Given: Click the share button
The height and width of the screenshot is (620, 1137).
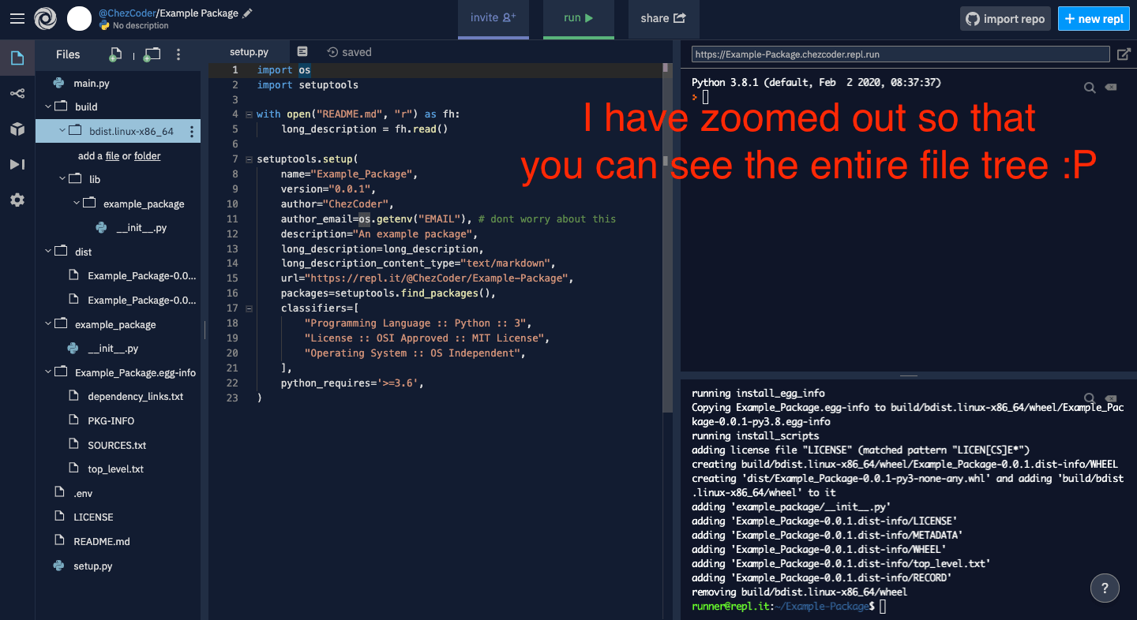Looking at the screenshot, I should coord(663,18).
